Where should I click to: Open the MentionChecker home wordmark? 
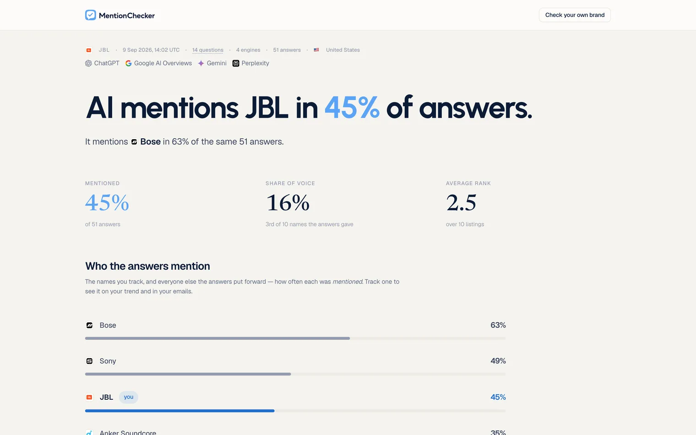(x=127, y=16)
